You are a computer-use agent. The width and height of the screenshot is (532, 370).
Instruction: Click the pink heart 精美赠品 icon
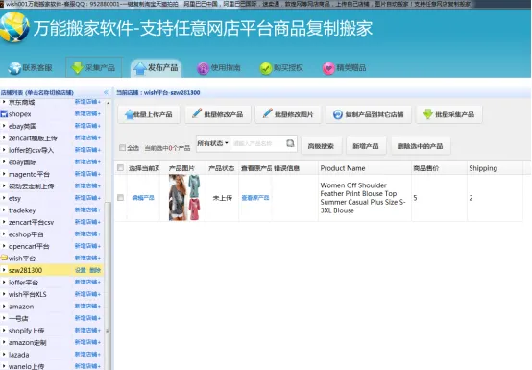pos(328,68)
